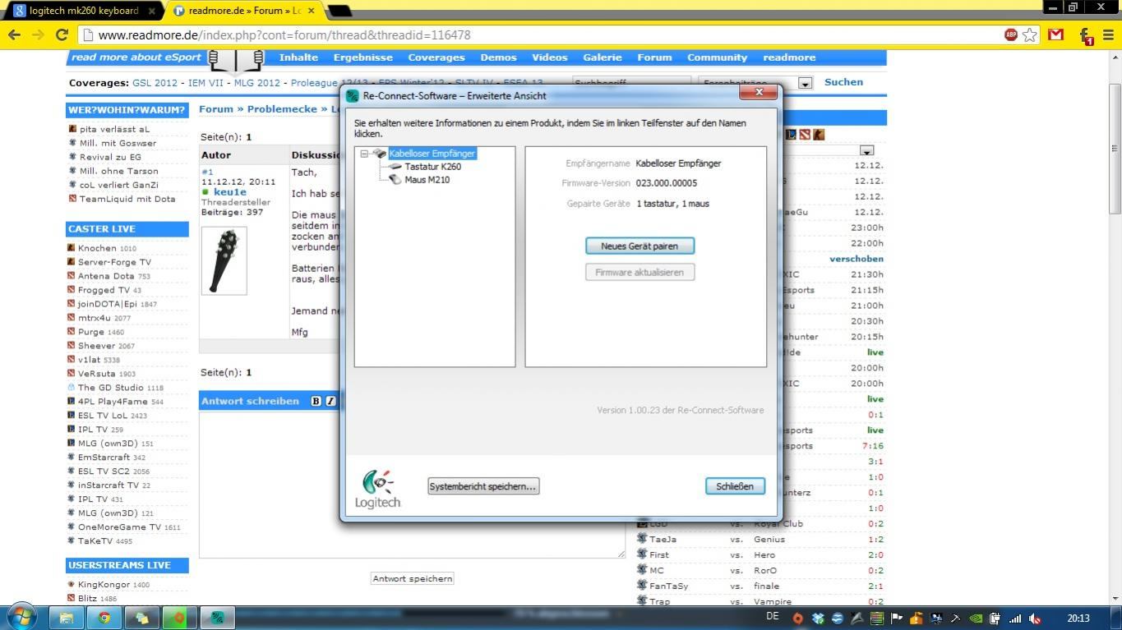This screenshot has height=630, width=1122.
Task: Click the Antwort speichern button
Action: tap(413, 578)
